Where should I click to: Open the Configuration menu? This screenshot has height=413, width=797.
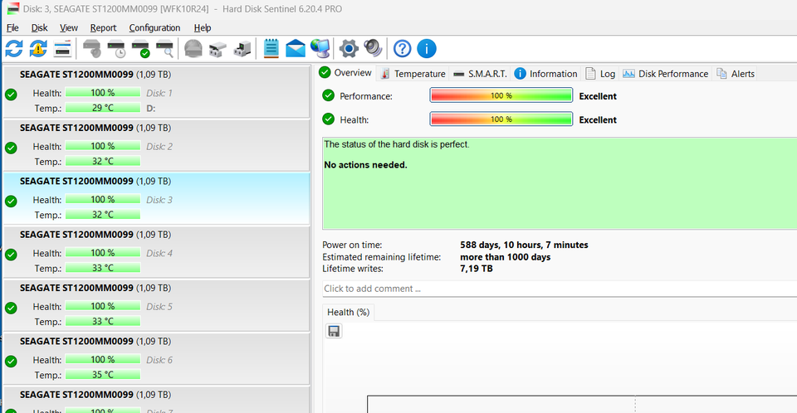154,28
